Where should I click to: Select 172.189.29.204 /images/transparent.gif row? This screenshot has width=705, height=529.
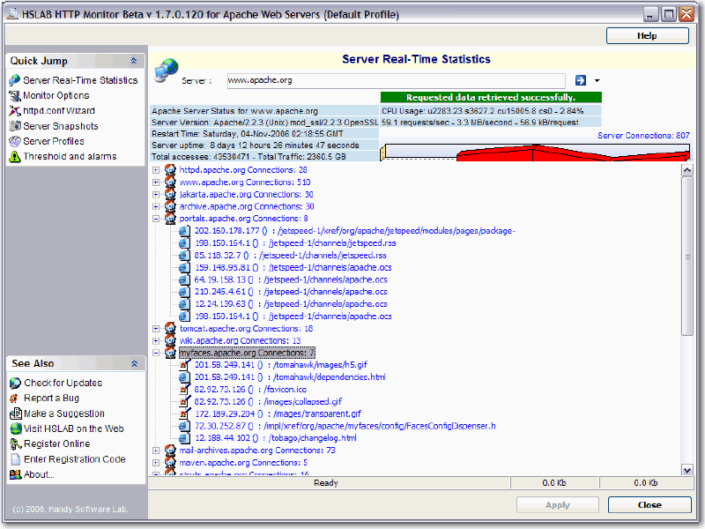[x=278, y=414]
